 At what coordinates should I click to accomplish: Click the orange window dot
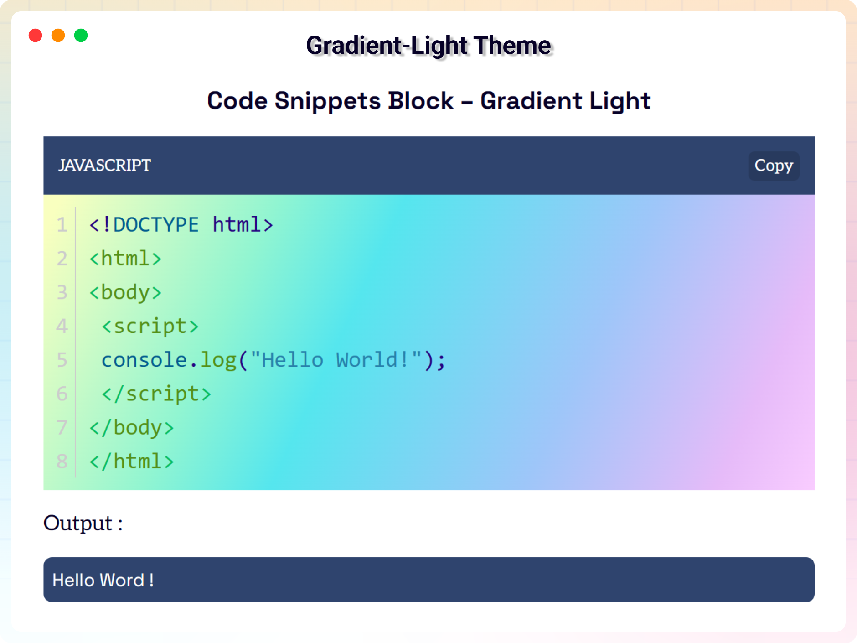click(x=58, y=36)
